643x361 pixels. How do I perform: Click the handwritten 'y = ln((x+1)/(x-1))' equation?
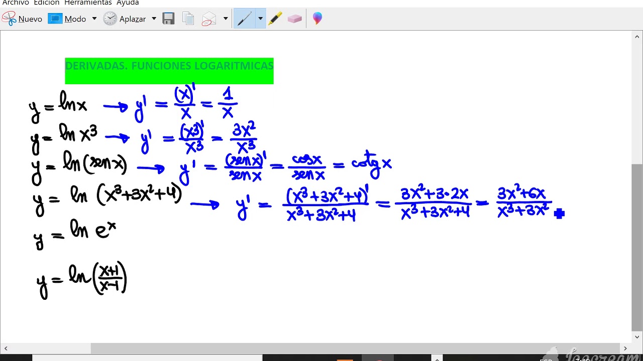[82, 279]
